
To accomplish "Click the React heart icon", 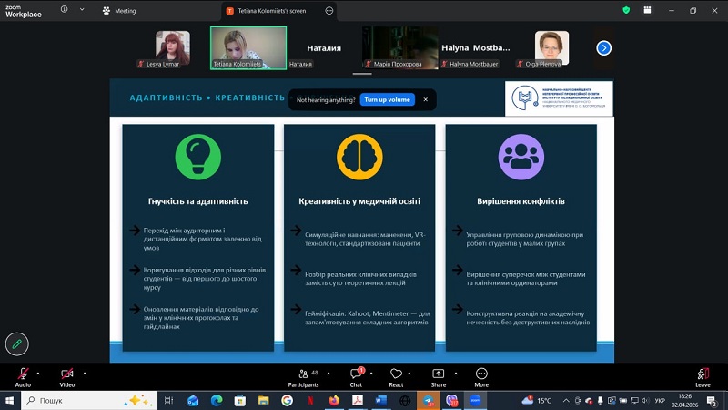I will click(x=396, y=375).
